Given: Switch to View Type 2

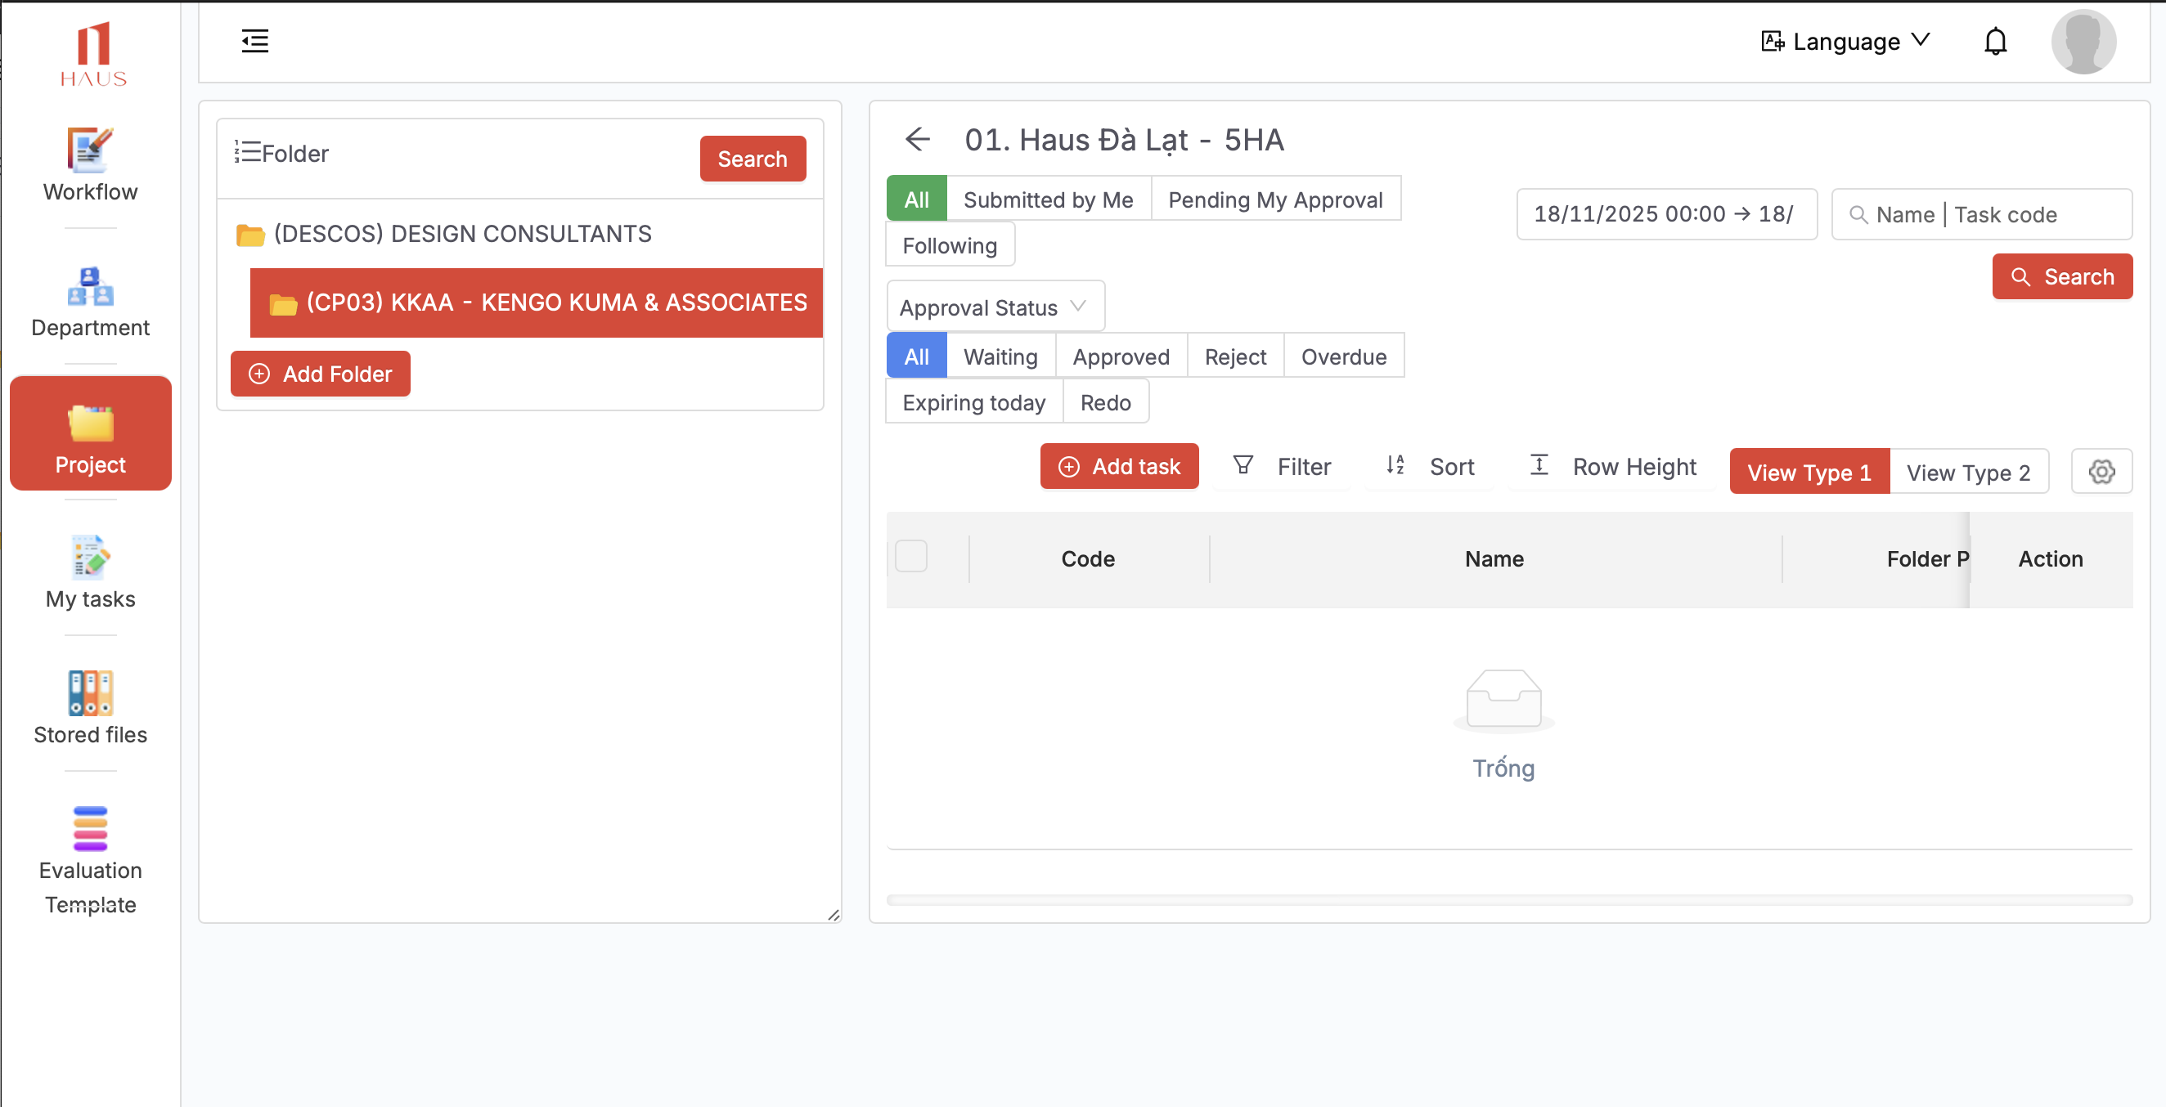Looking at the screenshot, I should click(1967, 473).
